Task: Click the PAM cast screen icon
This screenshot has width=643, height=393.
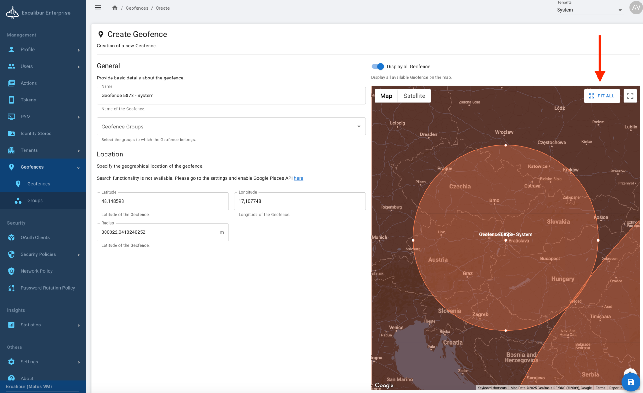Action: pos(11,117)
